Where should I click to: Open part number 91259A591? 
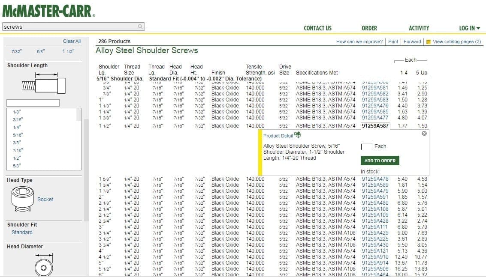click(x=375, y=197)
